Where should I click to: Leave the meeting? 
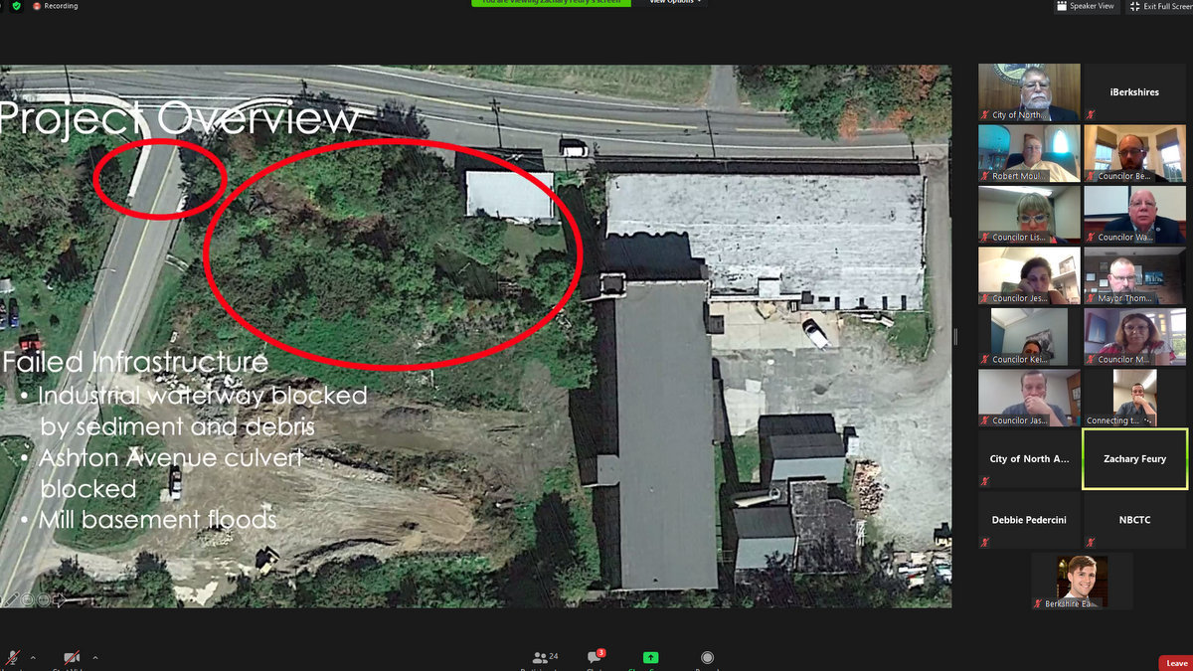pos(1176,663)
